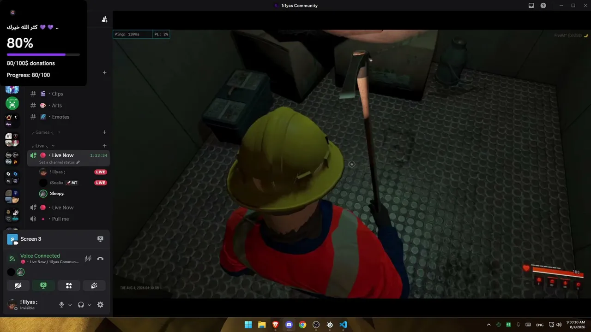Screen dimensions: 591x332
Task: Open File Explorer from the taskbar
Action: (262, 325)
